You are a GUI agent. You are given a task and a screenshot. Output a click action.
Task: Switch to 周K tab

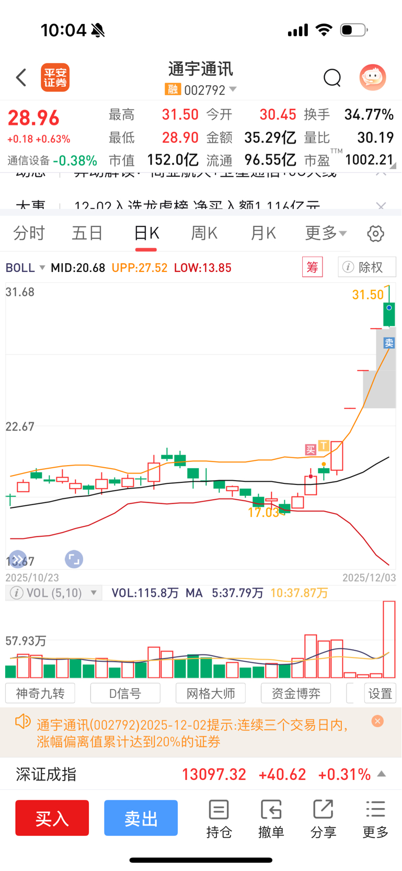(x=204, y=233)
